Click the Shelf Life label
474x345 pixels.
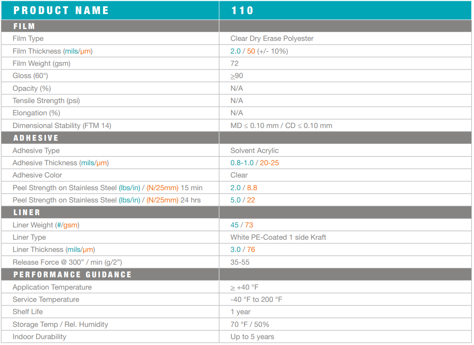[x=28, y=312]
